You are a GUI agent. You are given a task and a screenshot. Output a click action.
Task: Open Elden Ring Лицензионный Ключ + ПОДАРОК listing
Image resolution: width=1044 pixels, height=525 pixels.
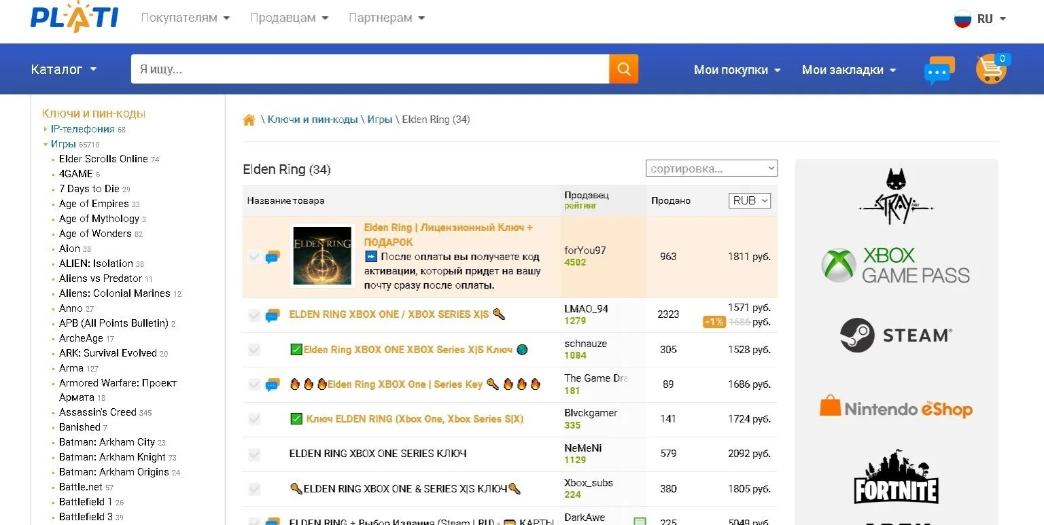point(449,235)
